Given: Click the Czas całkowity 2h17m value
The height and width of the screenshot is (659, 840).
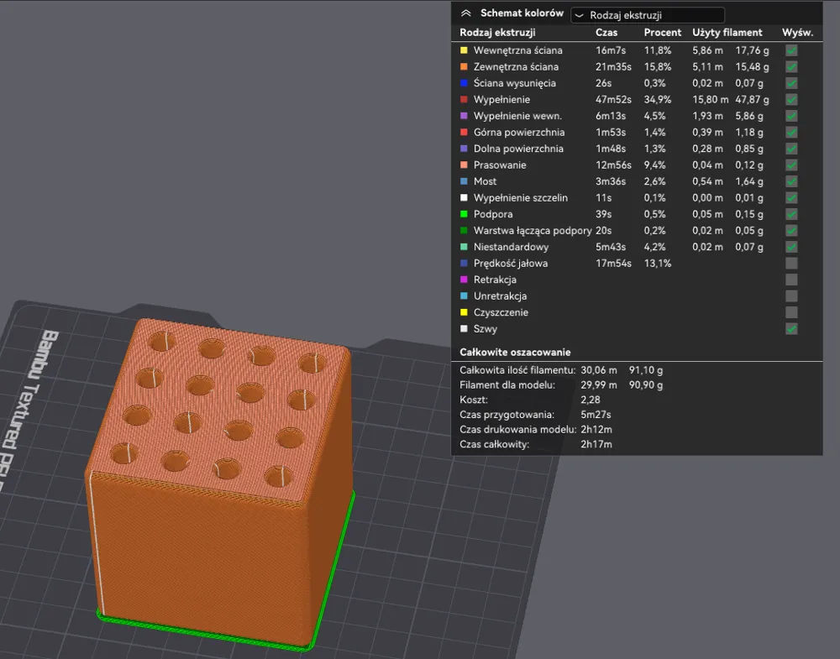Looking at the screenshot, I should (596, 444).
